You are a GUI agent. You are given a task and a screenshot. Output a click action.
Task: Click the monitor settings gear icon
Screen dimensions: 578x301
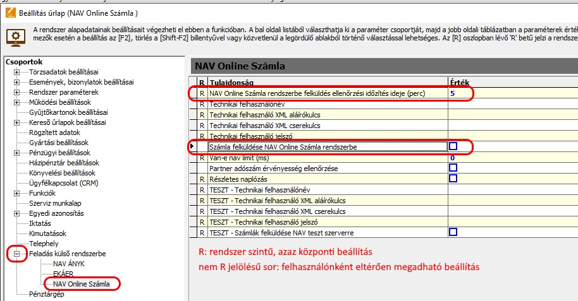tap(15, 37)
